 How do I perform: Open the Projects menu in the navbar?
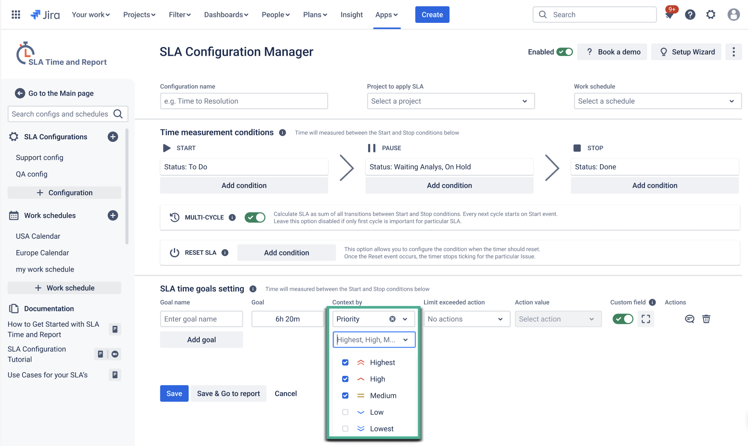pos(139,15)
